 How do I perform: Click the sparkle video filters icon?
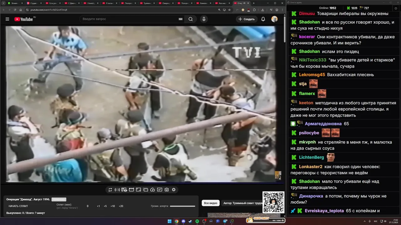click(x=159, y=190)
